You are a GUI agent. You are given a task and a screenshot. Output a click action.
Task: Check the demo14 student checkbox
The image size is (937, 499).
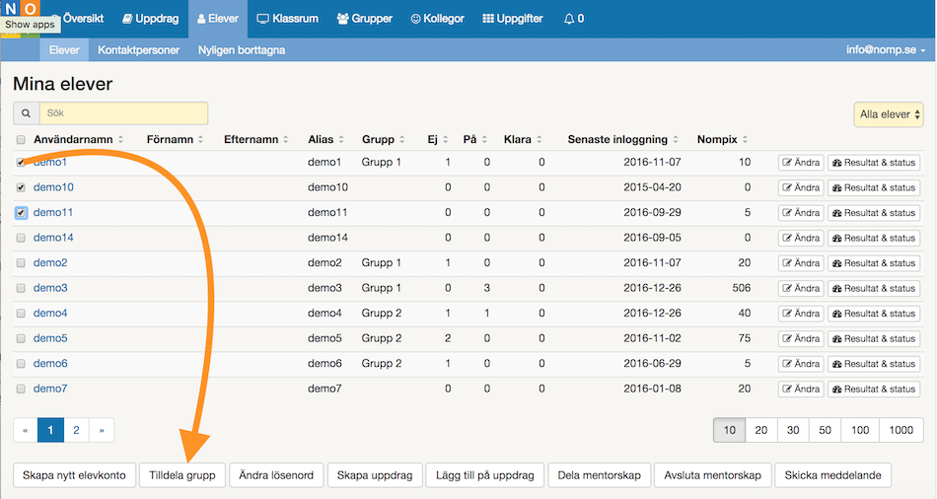pos(21,238)
